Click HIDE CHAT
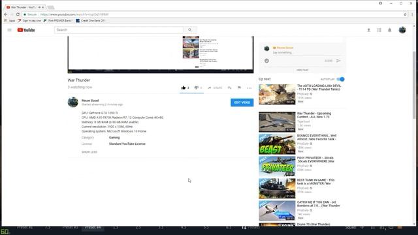 pyautogui.click(x=302, y=70)
